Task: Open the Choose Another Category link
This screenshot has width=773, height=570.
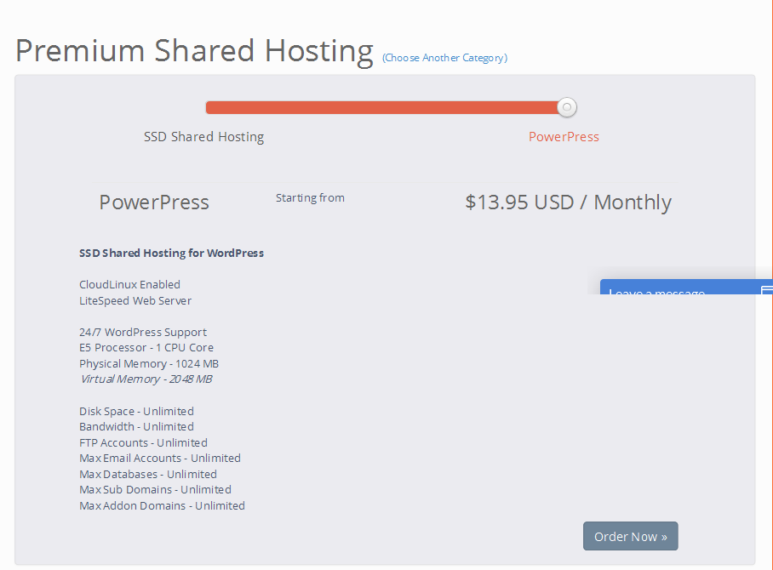Action: tap(444, 58)
